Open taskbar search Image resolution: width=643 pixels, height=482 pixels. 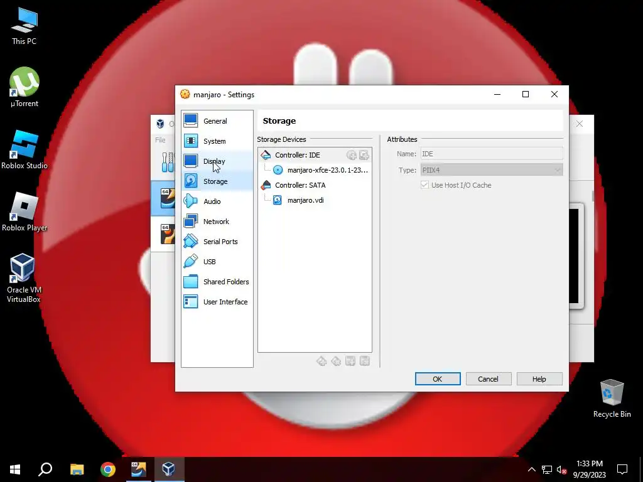tap(45, 469)
